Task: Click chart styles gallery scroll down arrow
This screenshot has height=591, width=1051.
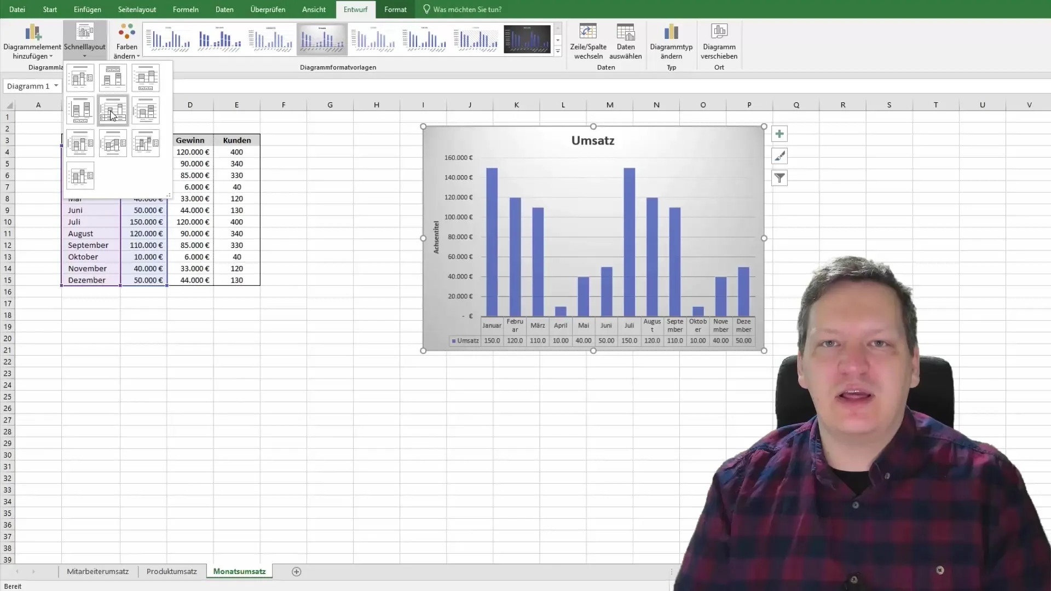Action: tap(558, 40)
